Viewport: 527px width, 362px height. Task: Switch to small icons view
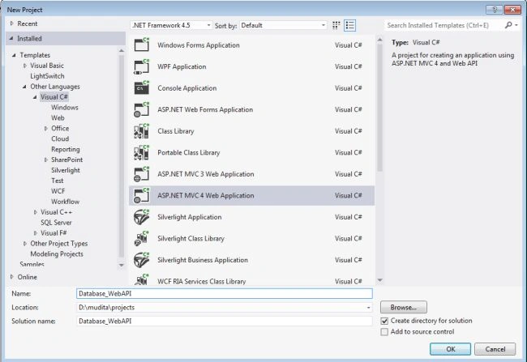pos(336,25)
